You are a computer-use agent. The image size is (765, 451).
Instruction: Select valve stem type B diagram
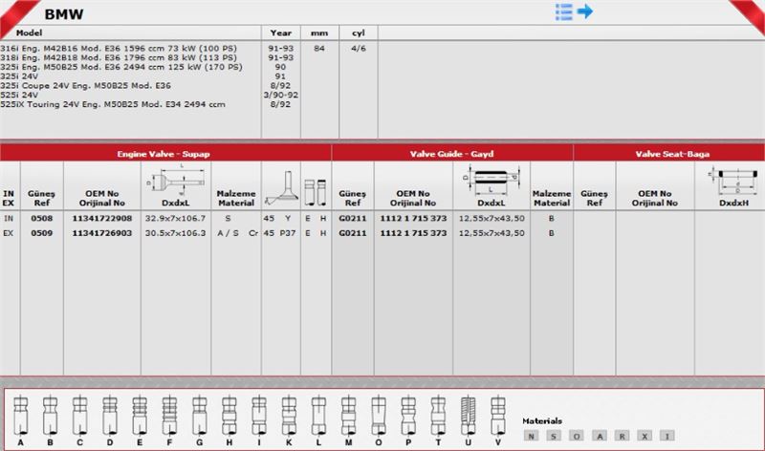coord(51,416)
